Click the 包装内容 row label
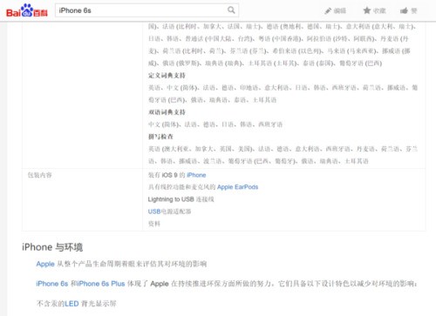The image size is (436, 316). click(40, 175)
